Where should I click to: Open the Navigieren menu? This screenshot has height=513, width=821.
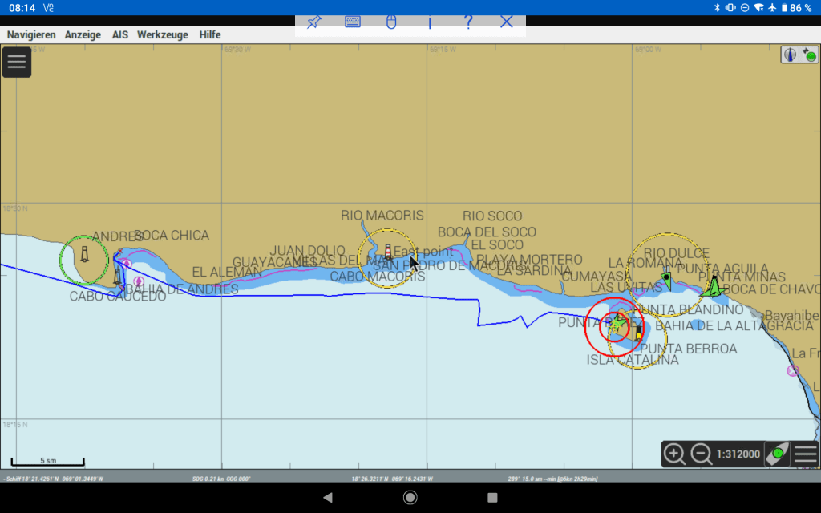[x=31, y=35]
